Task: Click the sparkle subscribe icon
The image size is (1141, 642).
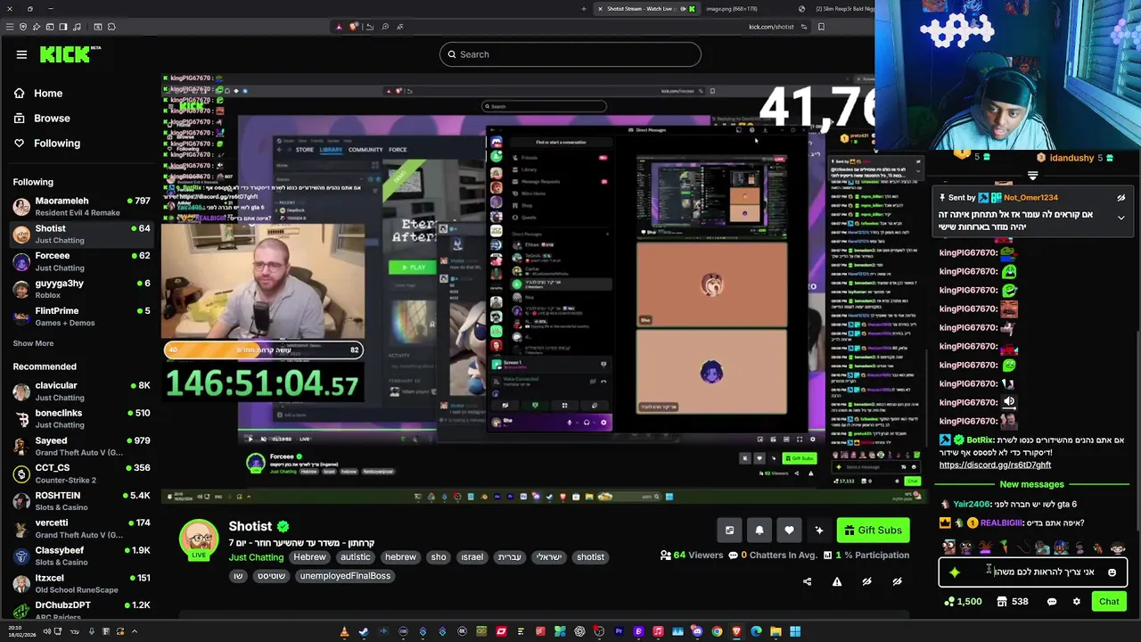Action: tap(819, 531)
